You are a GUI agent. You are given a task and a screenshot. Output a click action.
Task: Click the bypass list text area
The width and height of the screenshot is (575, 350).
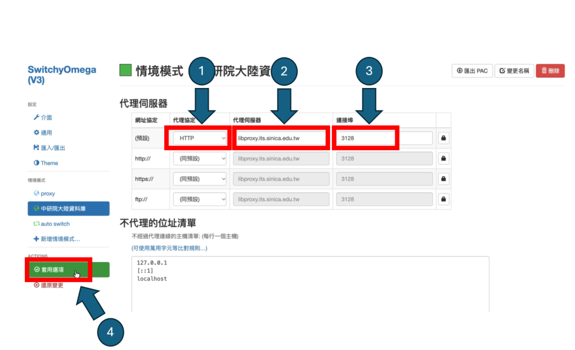(310, 284)
